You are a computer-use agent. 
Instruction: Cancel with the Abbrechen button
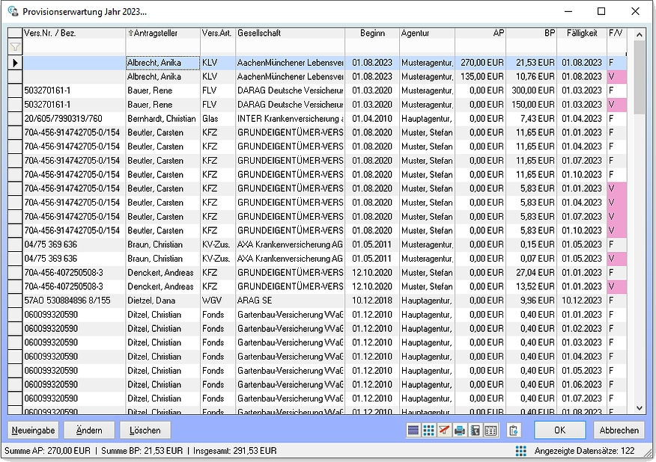click(x=619, y=431)
